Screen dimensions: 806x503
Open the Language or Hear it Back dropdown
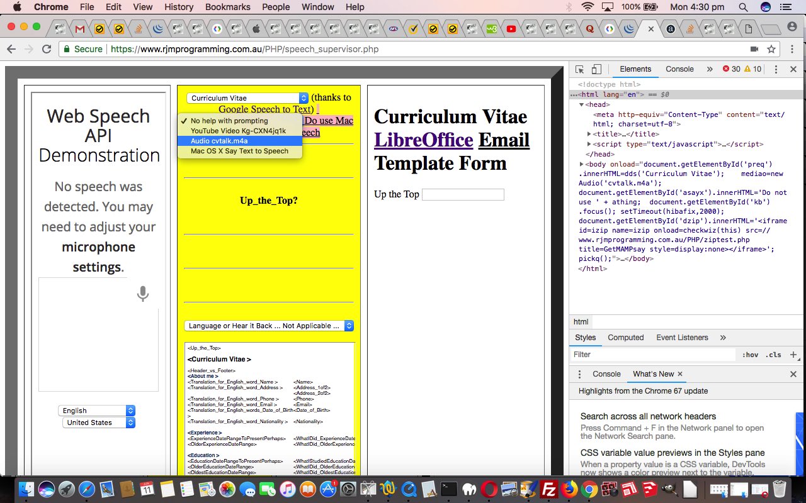pyautogui.click(x=269, y=326)
